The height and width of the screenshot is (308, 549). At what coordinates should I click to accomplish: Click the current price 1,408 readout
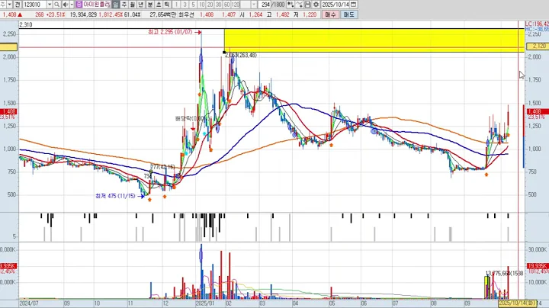[9, 14]
